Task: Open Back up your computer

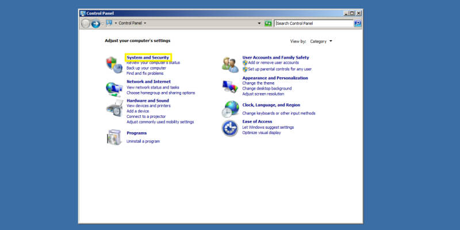Action: 146,68
